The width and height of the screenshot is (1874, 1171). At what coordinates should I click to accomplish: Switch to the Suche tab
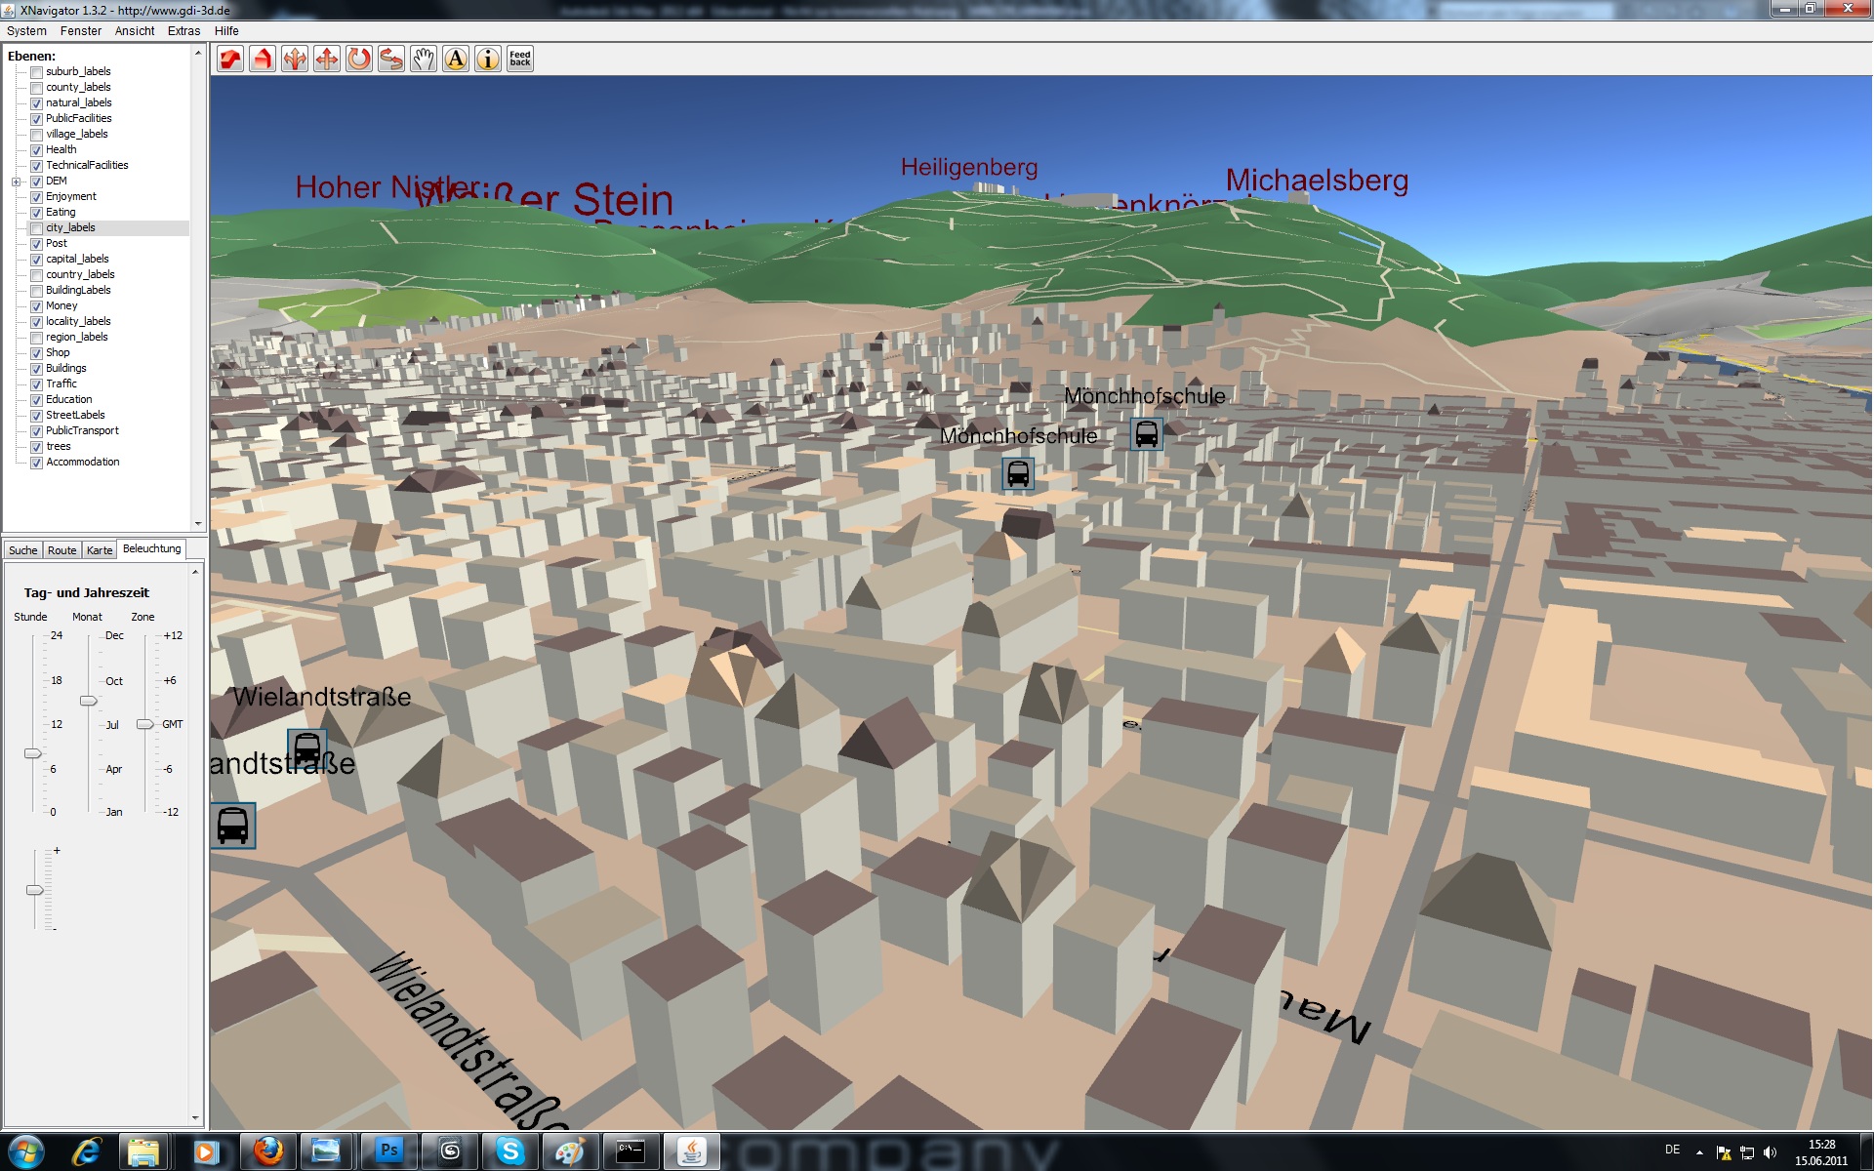22,550
